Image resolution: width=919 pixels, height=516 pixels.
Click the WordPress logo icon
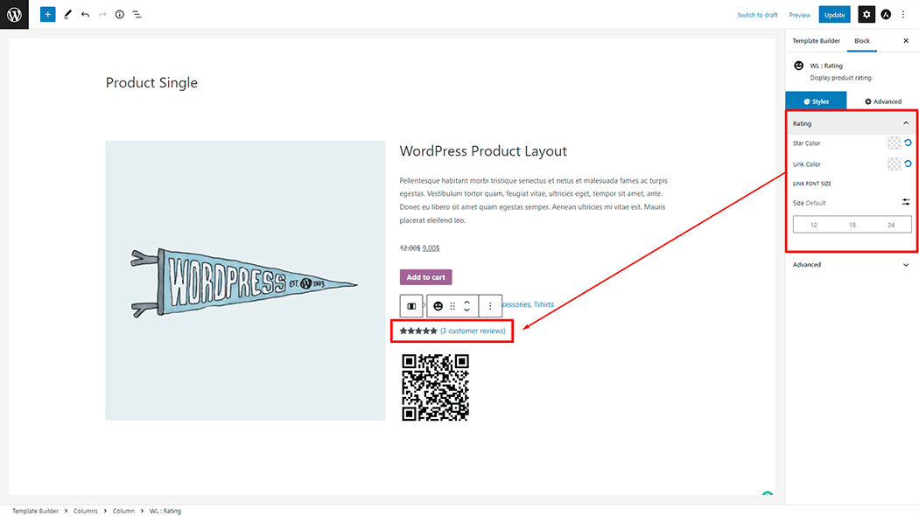click(x=14, y=14)
